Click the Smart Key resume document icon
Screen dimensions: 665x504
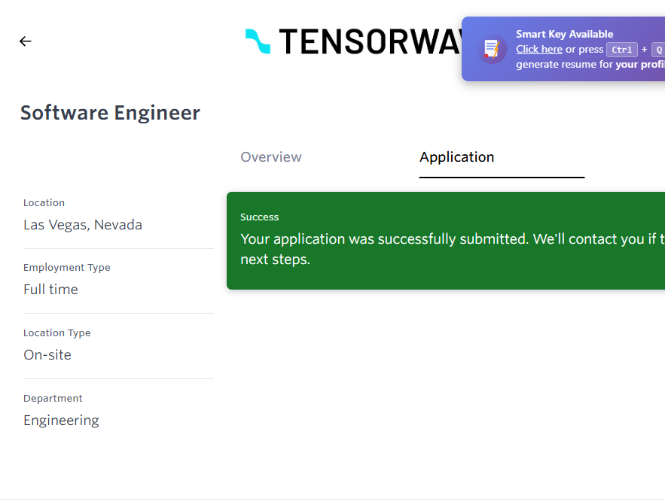(x=492, y=49)
